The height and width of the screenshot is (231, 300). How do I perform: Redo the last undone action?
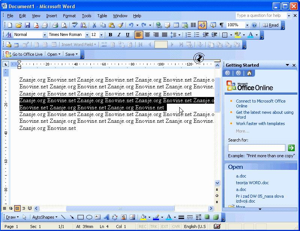click(x=144, y=25)
